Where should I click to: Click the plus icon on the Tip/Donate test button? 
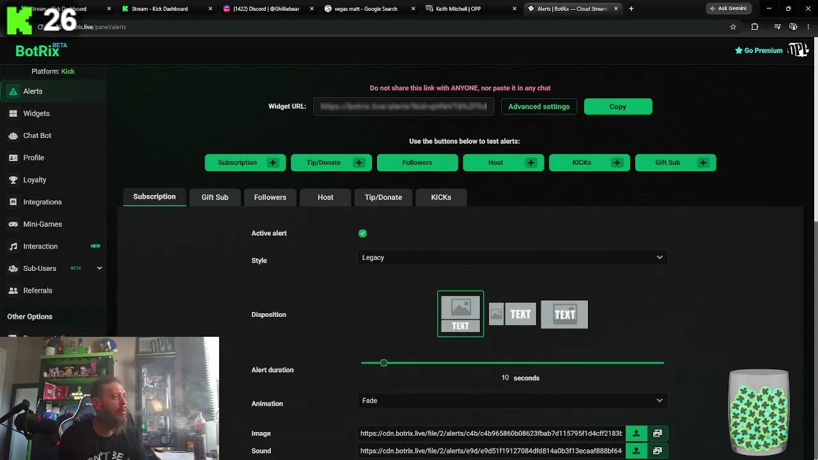(359, 162)
